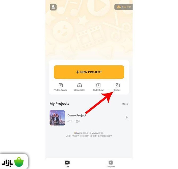Download the Demo Project via arrow icon
Screen dimensions: 178x169
[x=126, y=118]
